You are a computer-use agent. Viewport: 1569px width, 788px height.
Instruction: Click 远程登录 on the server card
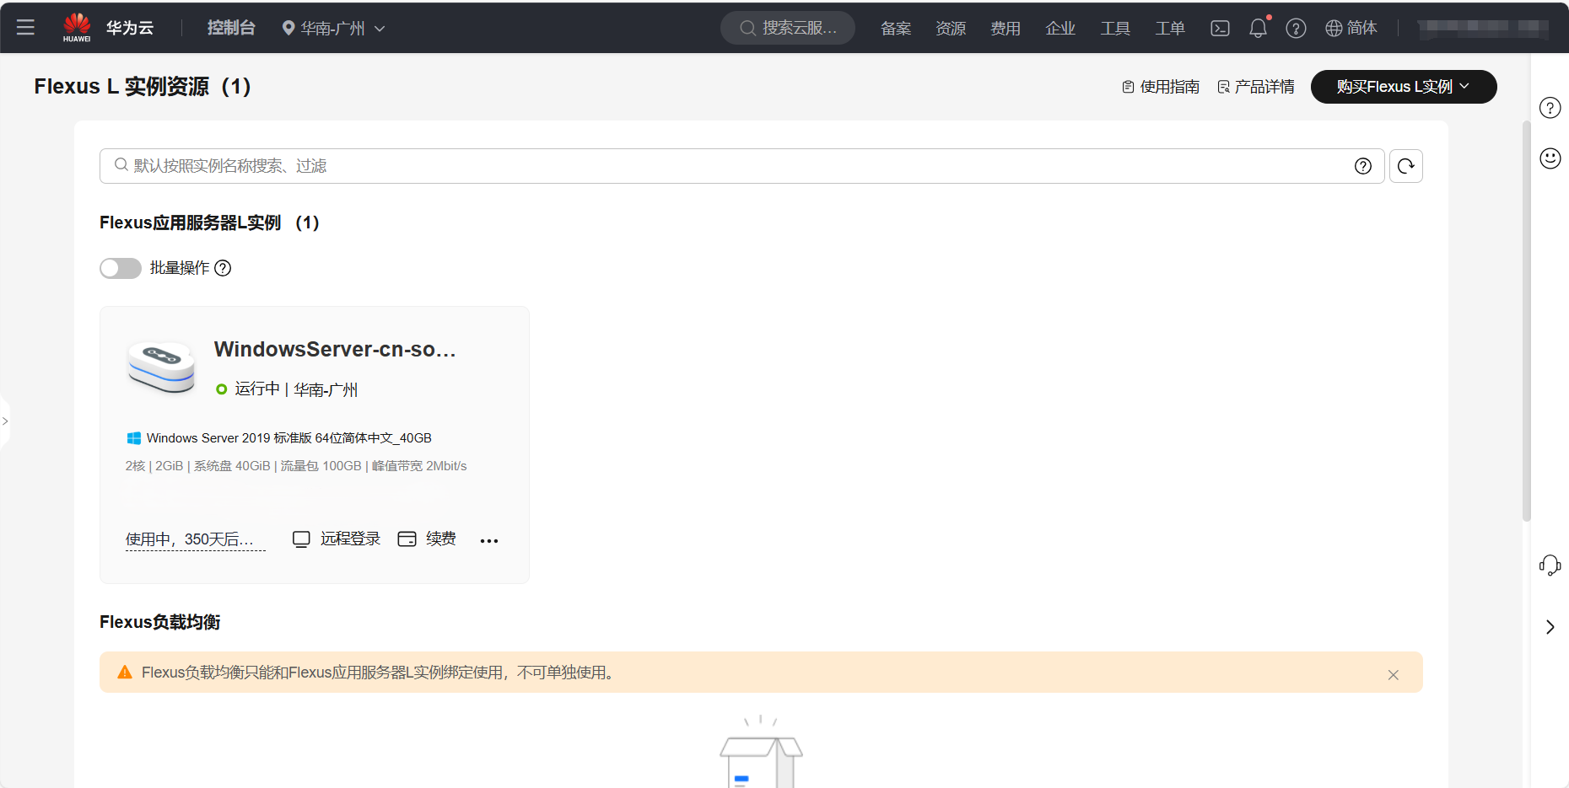pos(337,539)
